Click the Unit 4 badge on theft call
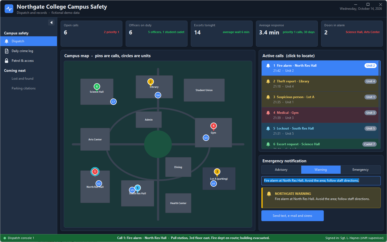387x242 pixels. click(370, 81)
